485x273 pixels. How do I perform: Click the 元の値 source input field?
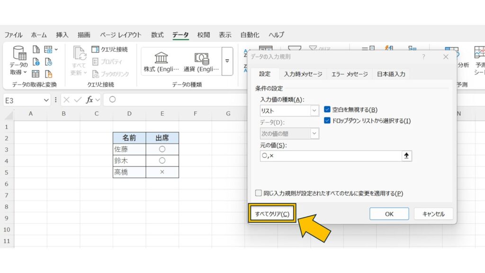pyautogui.click(x=330, y=156)
